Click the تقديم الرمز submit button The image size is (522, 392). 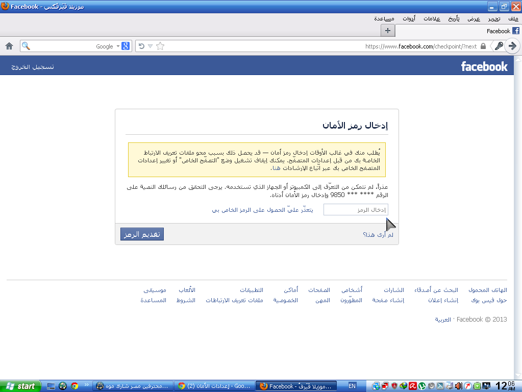coord(142,234)
